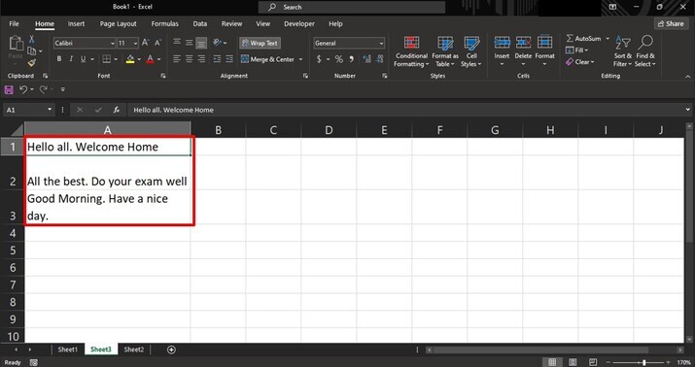This screenshot has width=695, height=367.
Task: Apply the comma style
Action: (x=352, y=59)
